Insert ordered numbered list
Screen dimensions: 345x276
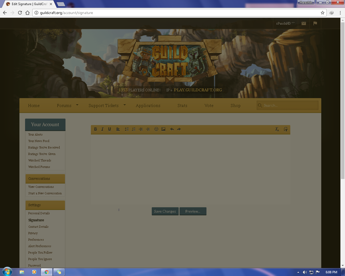tap(134, 129)
